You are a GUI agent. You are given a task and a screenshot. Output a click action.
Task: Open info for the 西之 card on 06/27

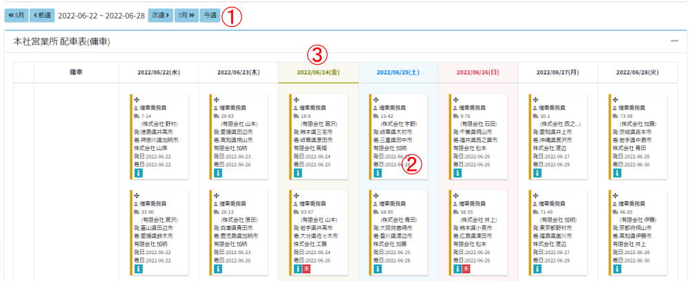pyautogui.click(x=538, y=174)
